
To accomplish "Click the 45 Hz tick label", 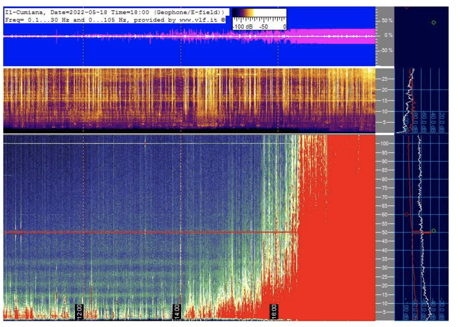I will click(x=384, y=241).
